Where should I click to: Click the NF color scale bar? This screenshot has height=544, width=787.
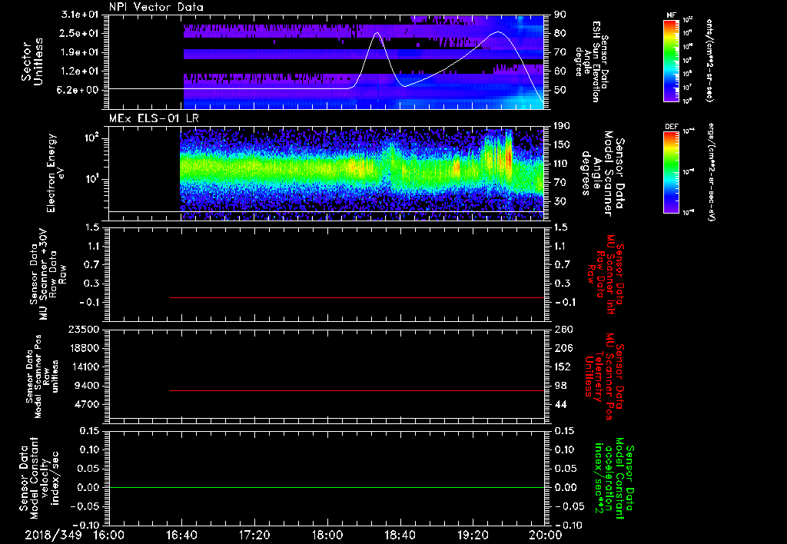tap(671, 60)
